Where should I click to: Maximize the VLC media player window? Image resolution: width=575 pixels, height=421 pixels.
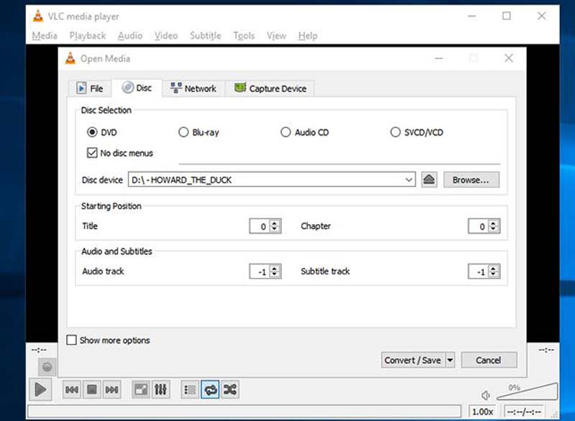[507, 16]
